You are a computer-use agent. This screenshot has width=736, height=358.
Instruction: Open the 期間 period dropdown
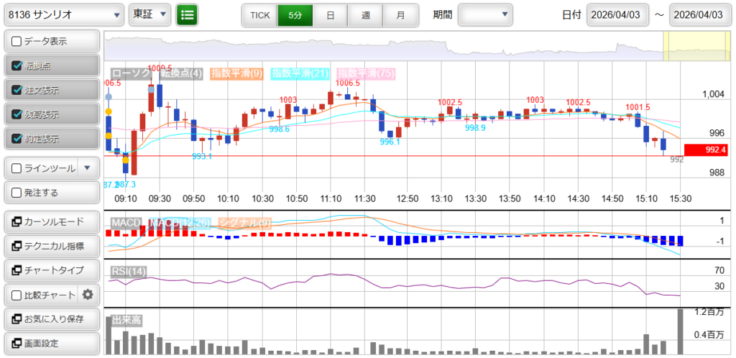pyautogui.click(x=486, y=14)
